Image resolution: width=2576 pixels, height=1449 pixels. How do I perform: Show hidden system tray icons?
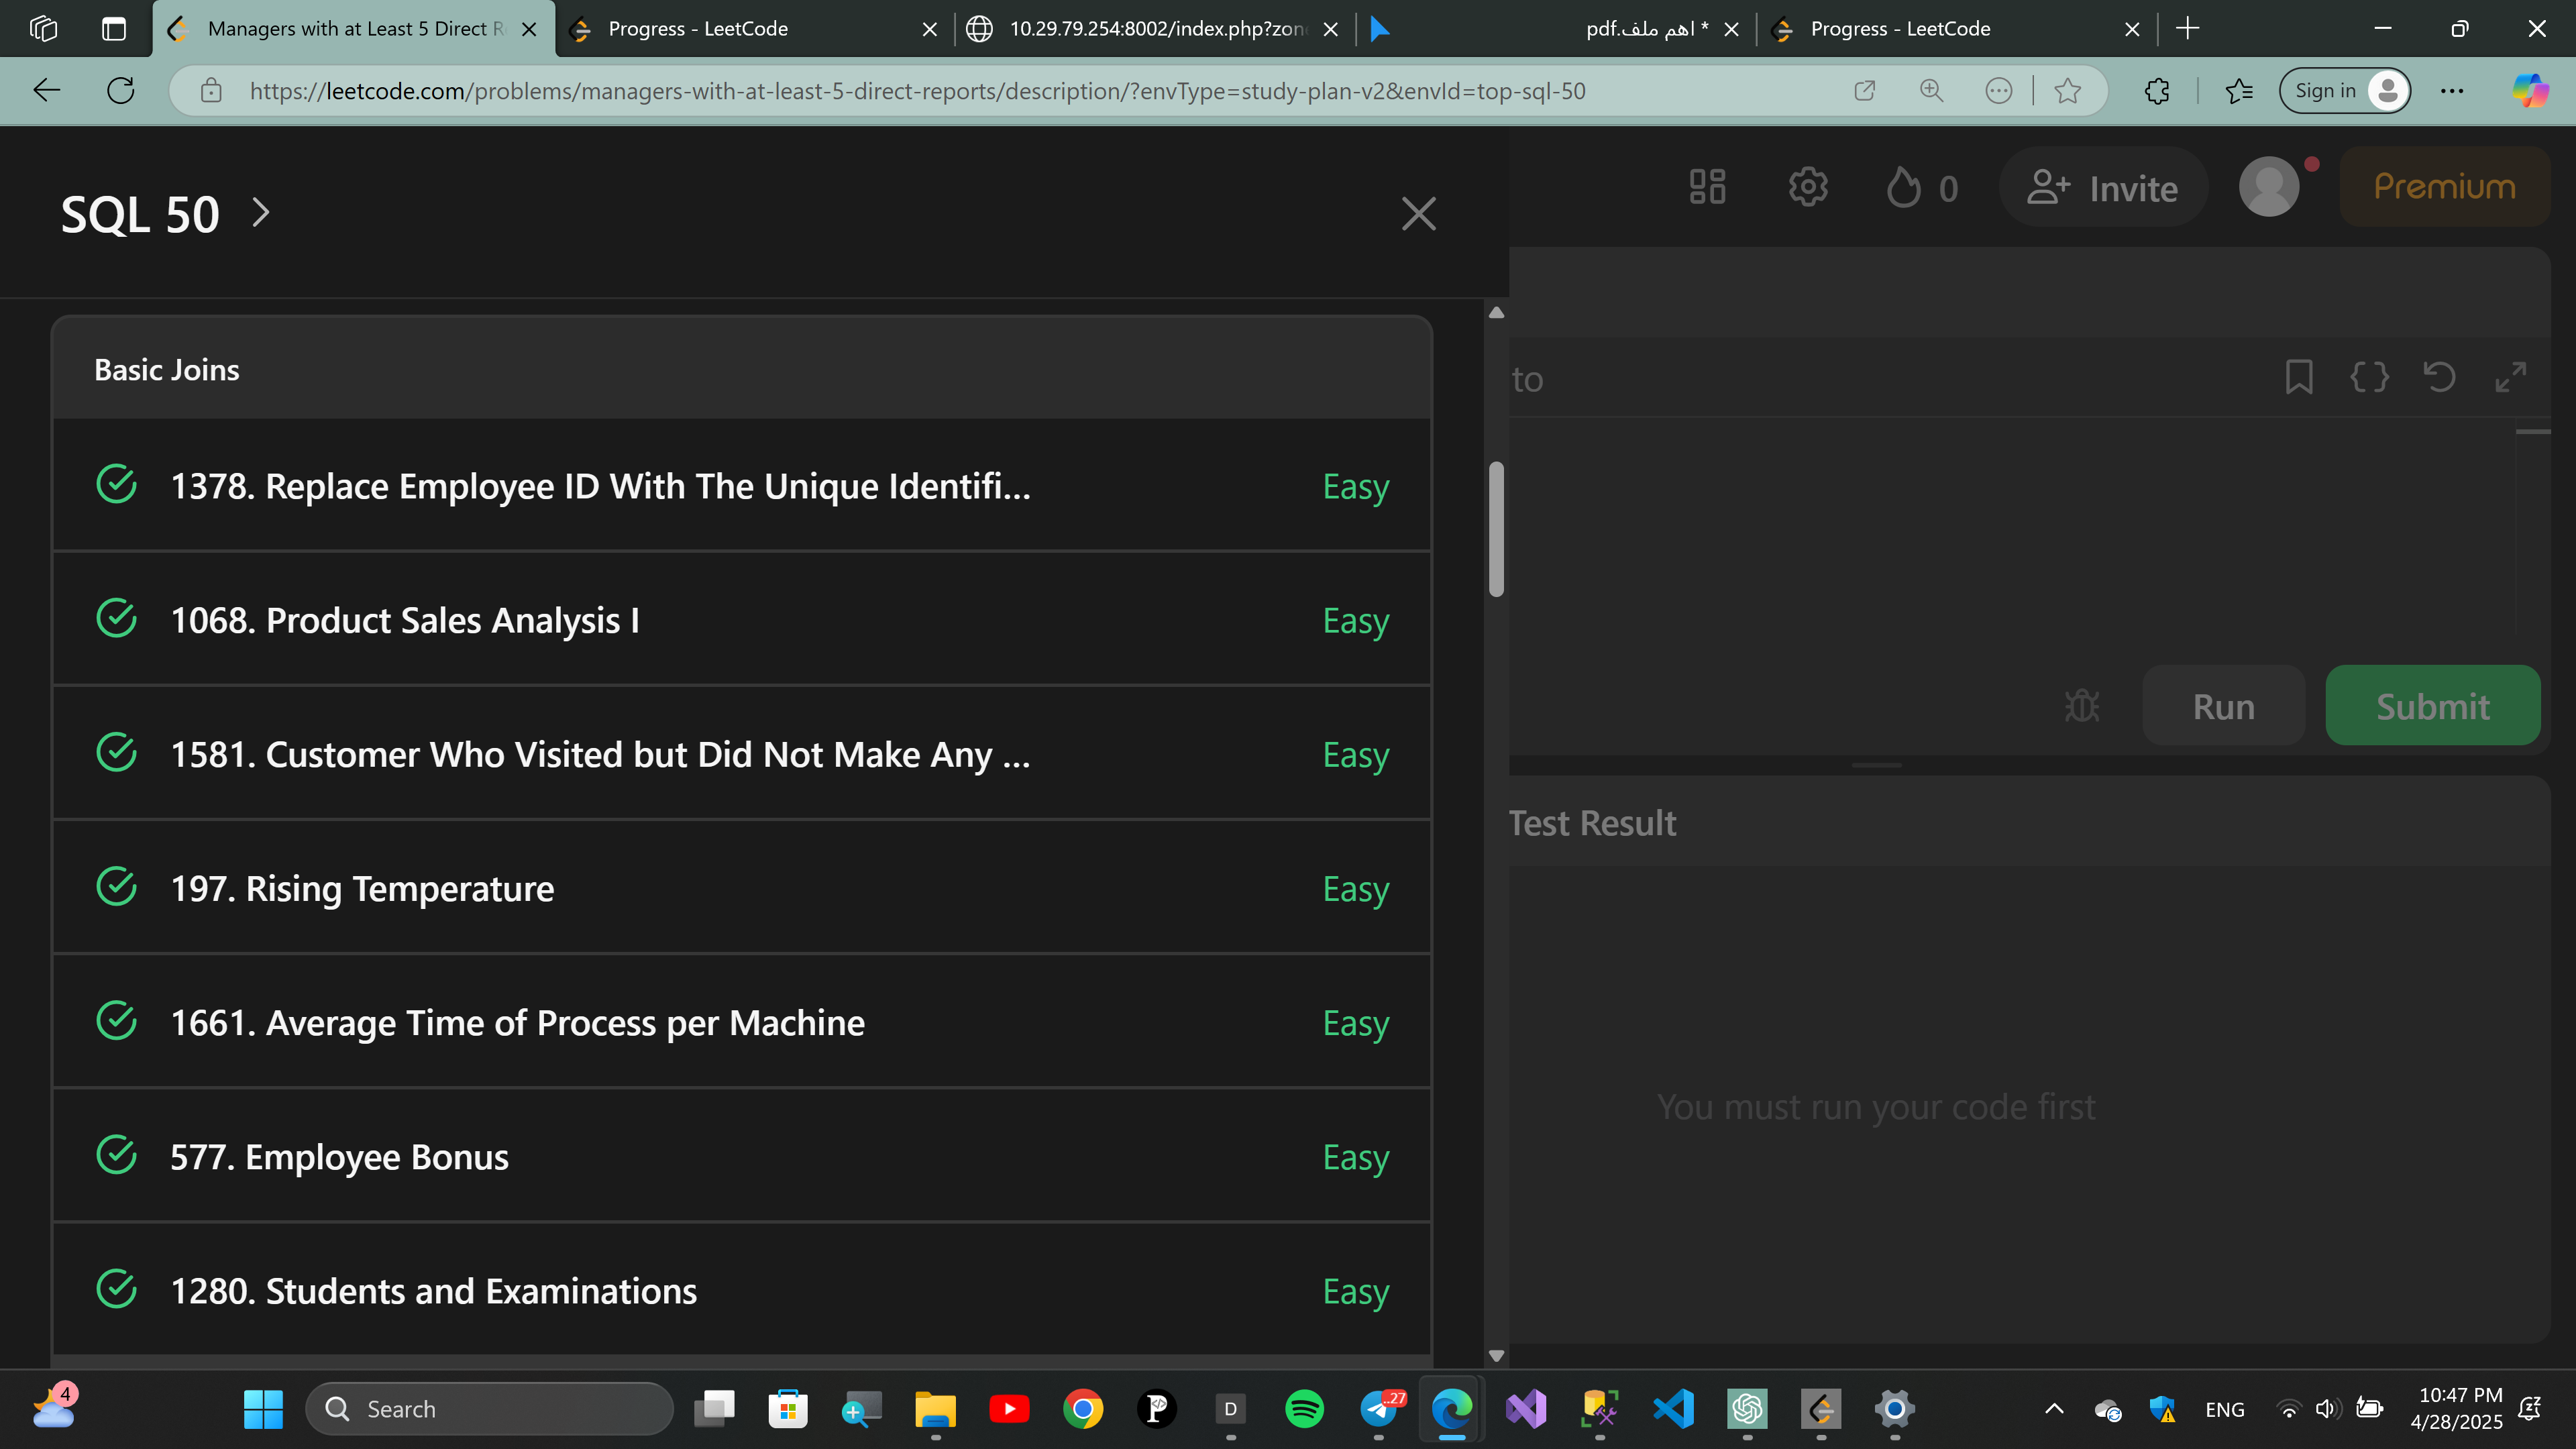pyautogui.click(x=2054, y=1408)
